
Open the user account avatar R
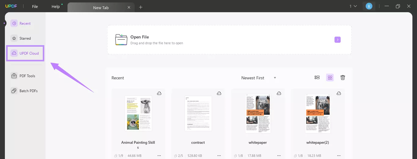click(x=369, y=6)
